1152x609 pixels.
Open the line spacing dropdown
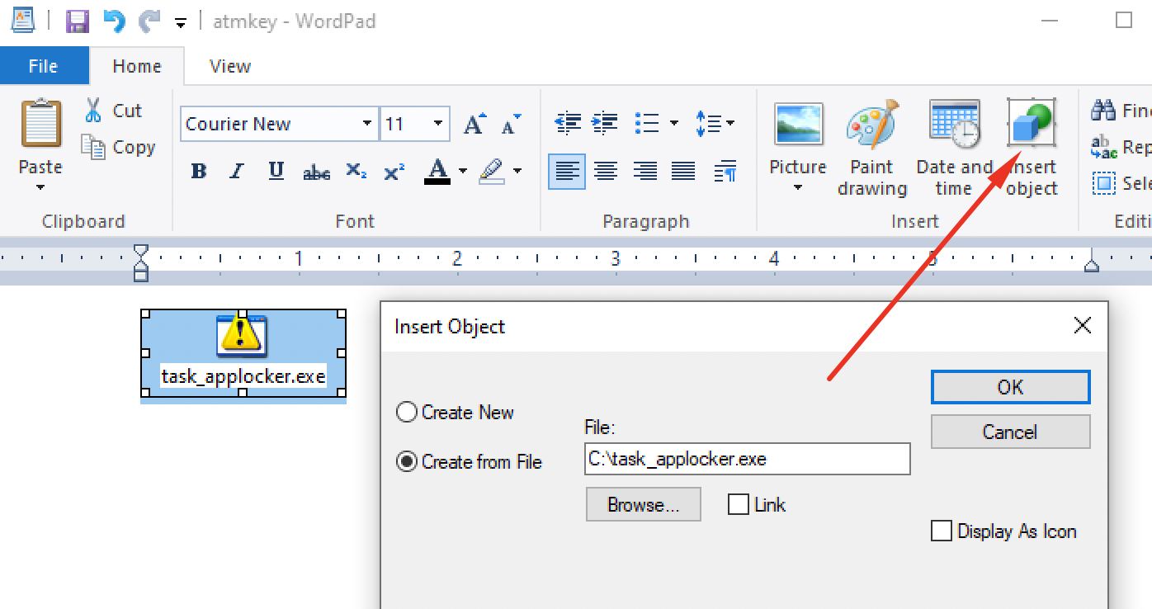715,124
